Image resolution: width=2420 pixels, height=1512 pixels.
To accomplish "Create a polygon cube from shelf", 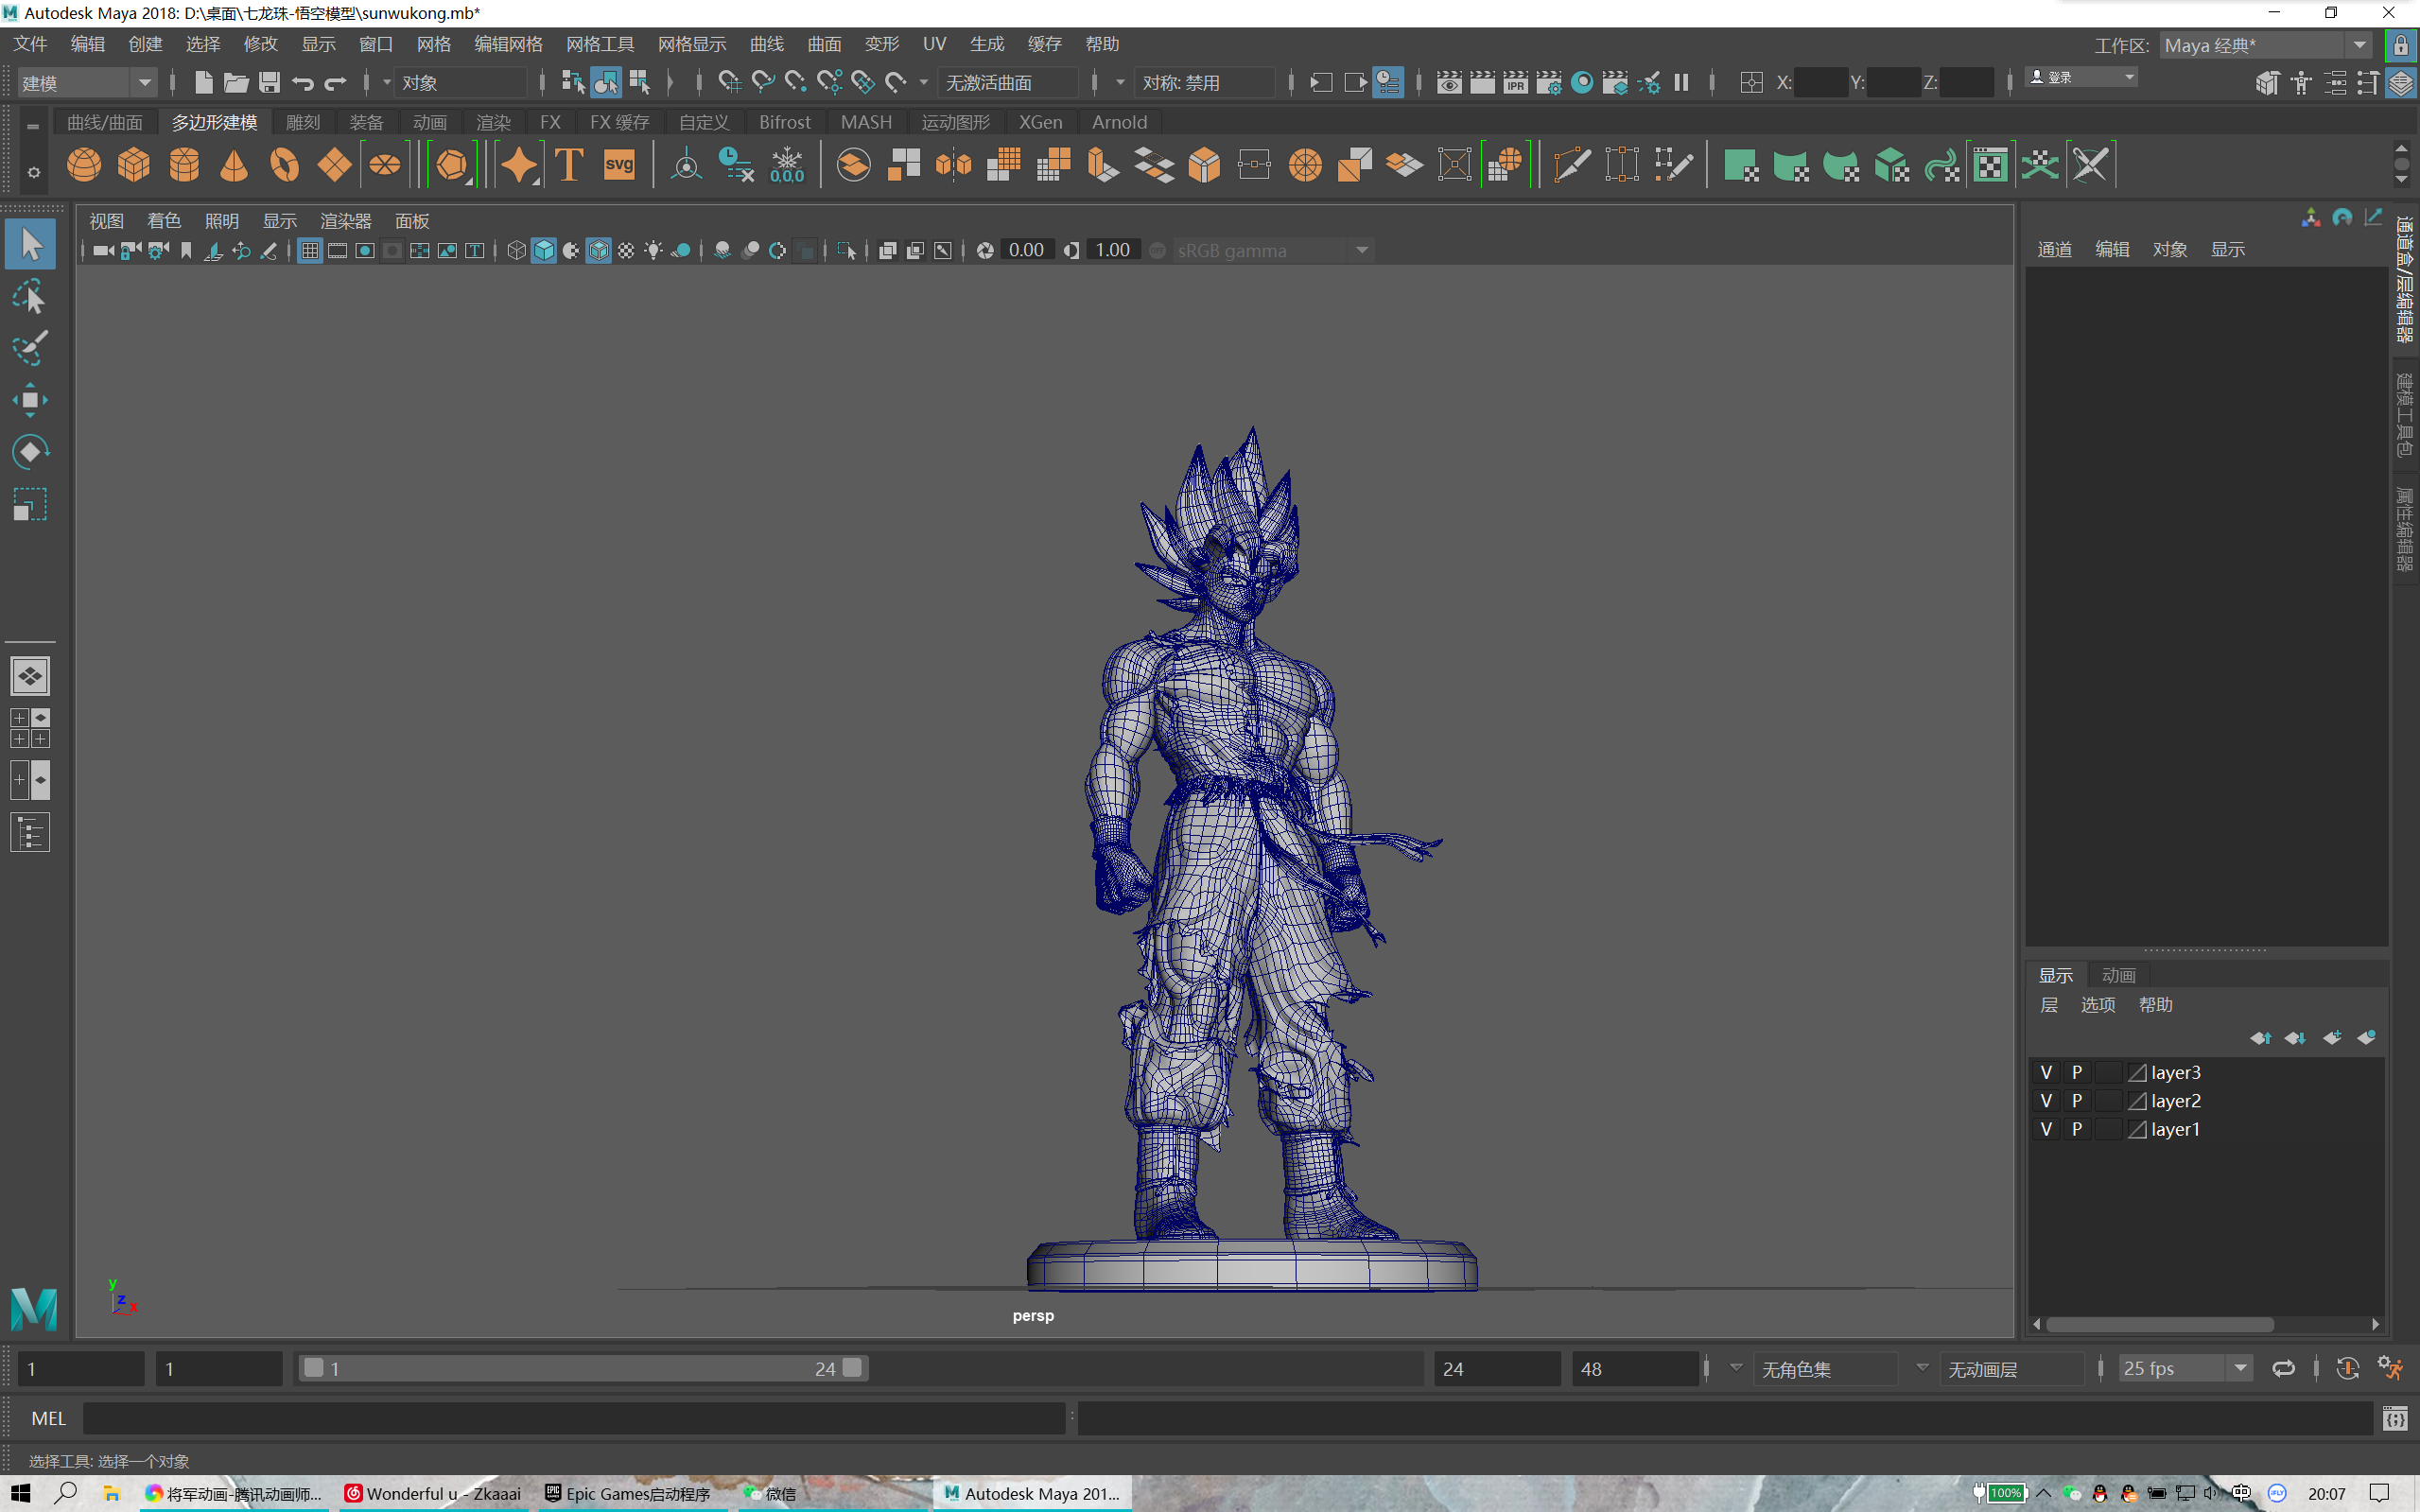I will 134,165.
